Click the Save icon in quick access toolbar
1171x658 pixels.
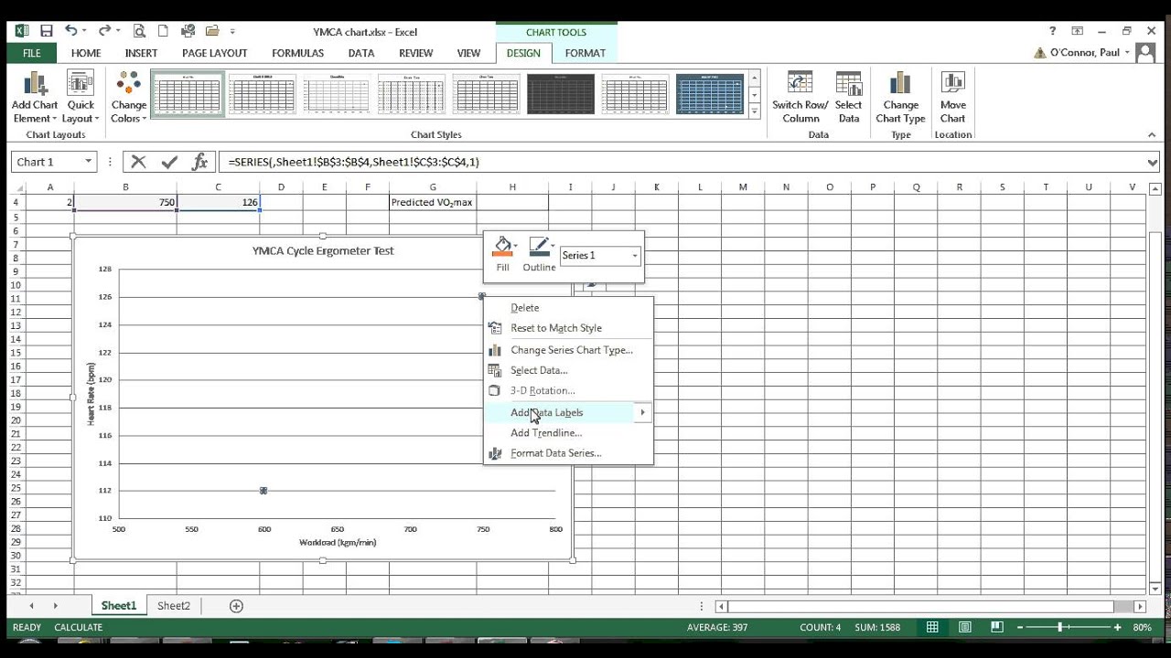pyautogui.click(x=46, y=31)
